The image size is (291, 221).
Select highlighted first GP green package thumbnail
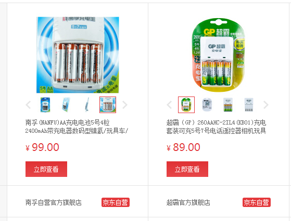(x=186, y=105)
